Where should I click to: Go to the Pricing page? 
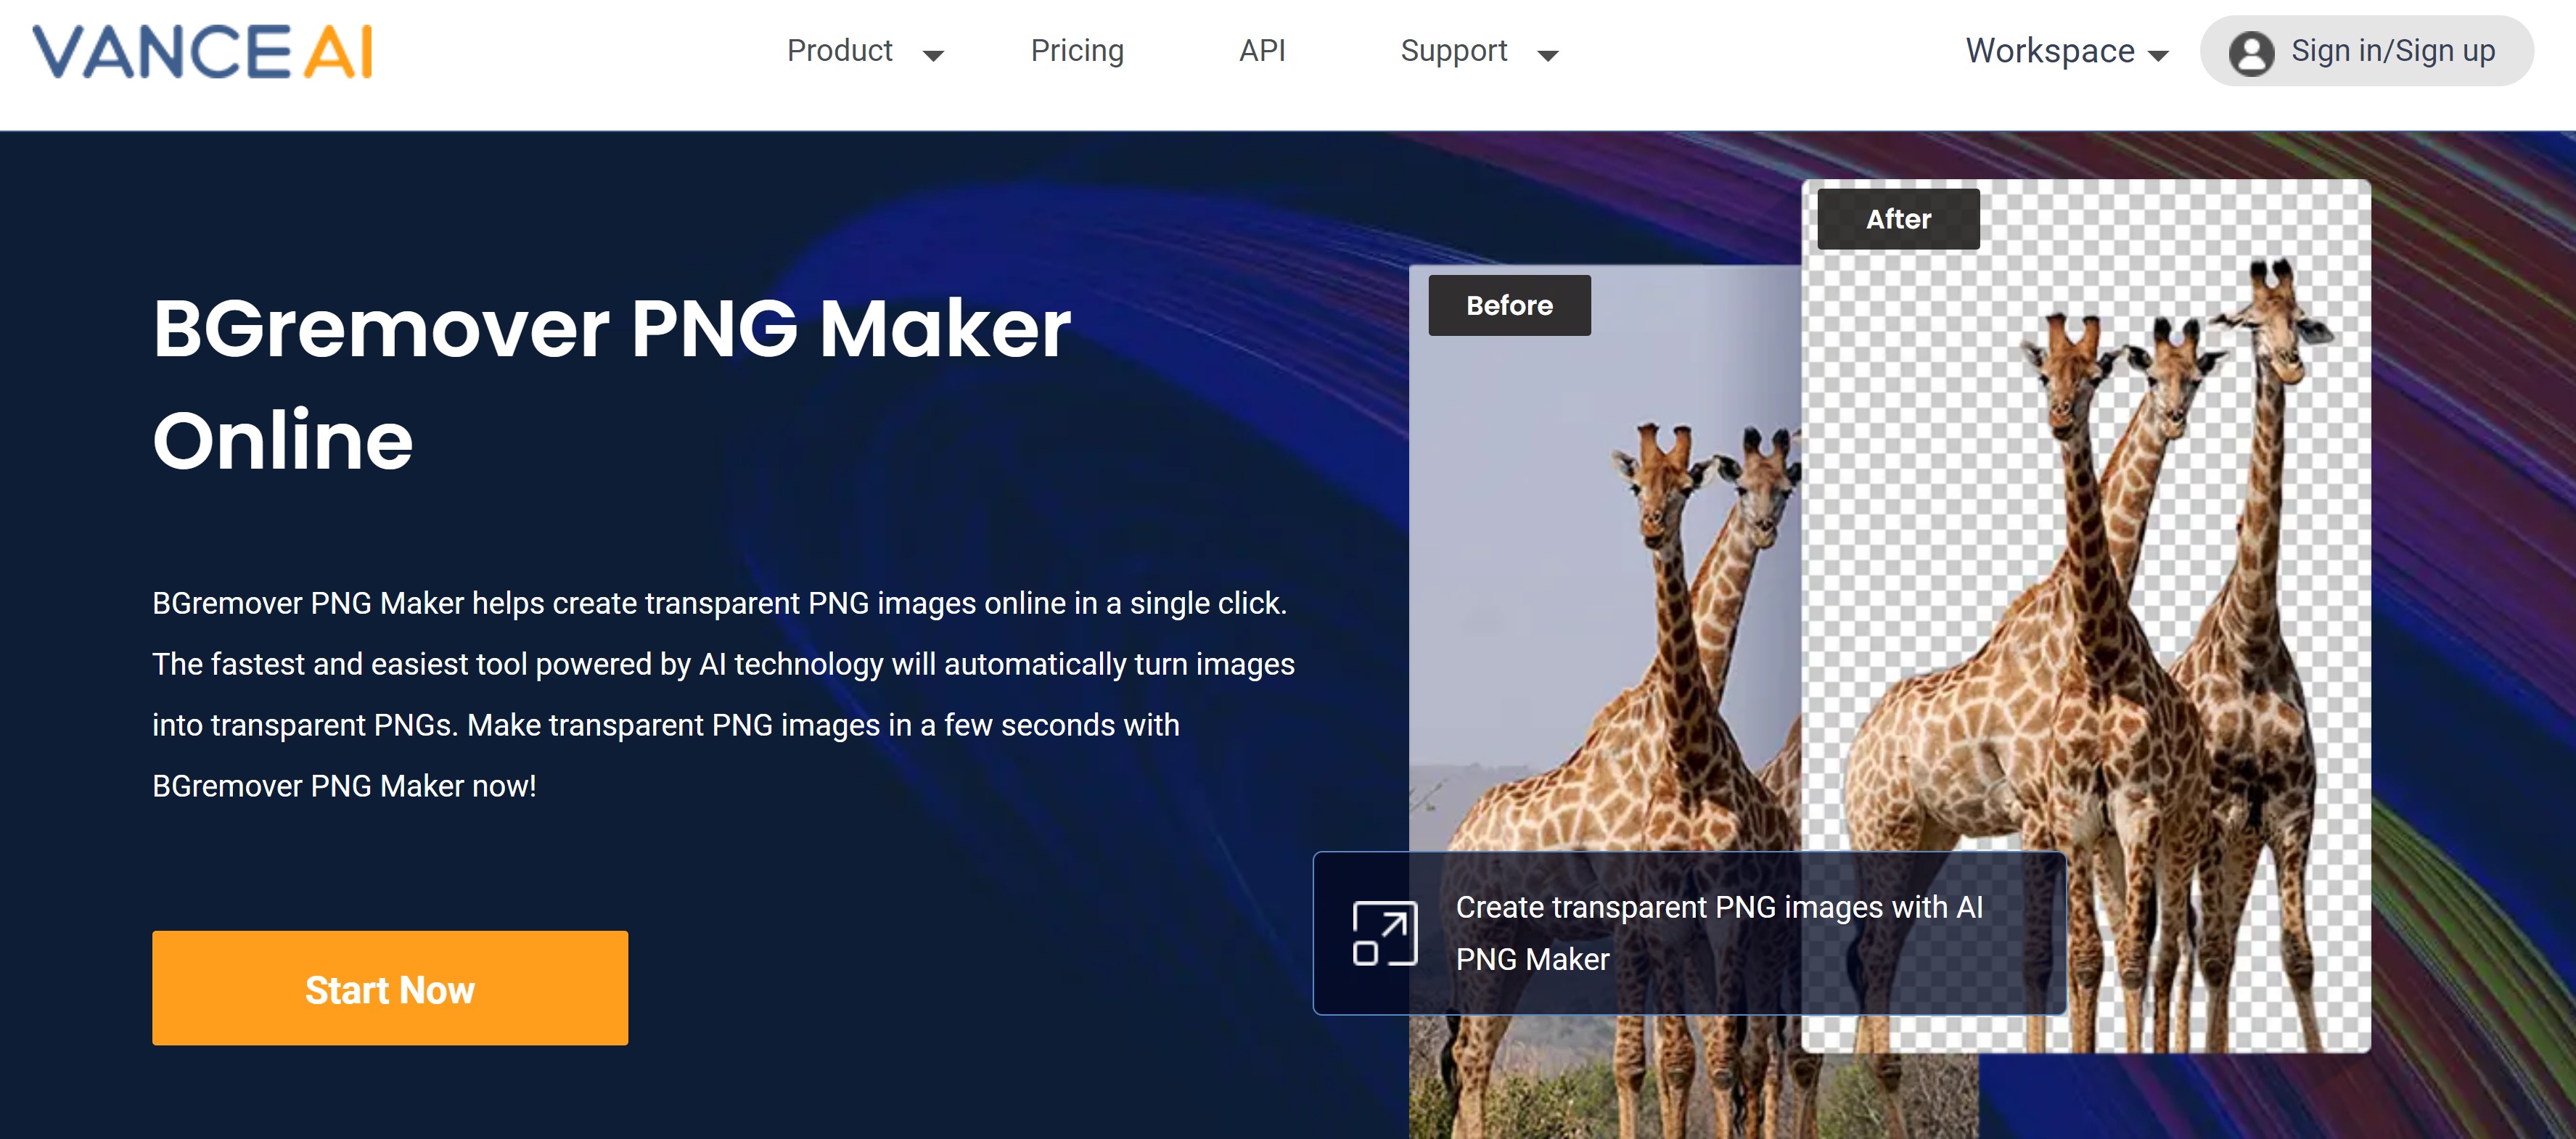tap(1077, 51)
